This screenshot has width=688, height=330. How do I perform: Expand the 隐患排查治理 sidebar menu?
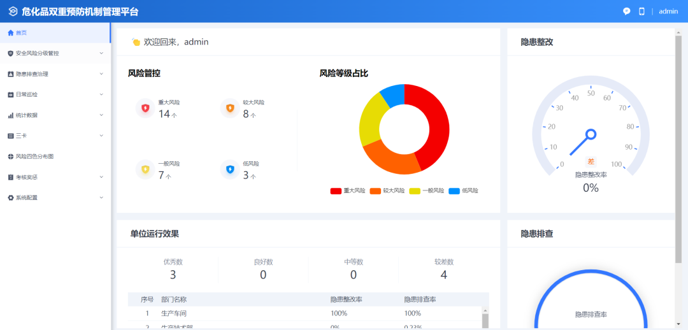55,74
